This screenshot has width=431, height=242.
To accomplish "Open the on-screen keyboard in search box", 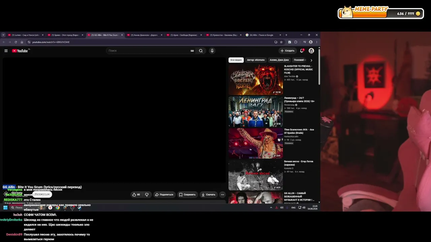I will tap(192, 51).
